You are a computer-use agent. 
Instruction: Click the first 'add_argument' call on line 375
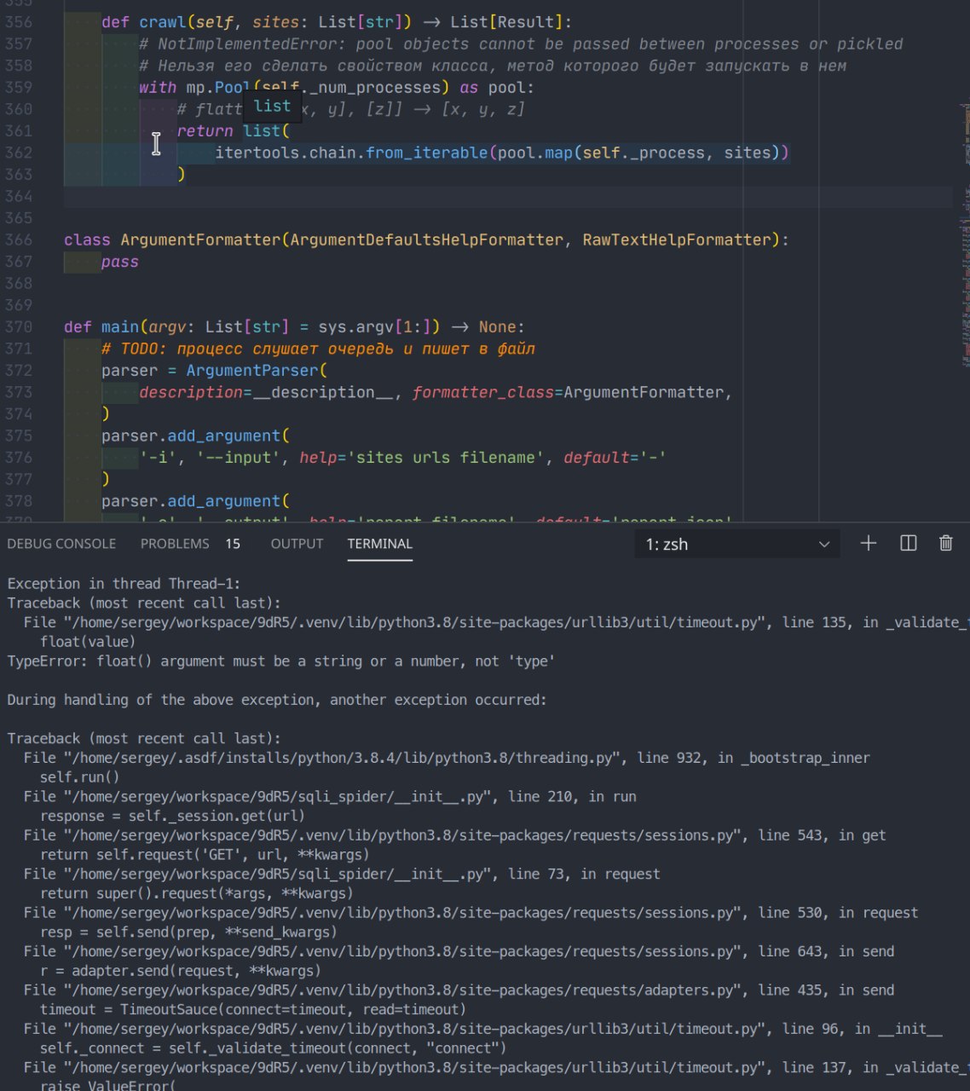coord(224,436)
